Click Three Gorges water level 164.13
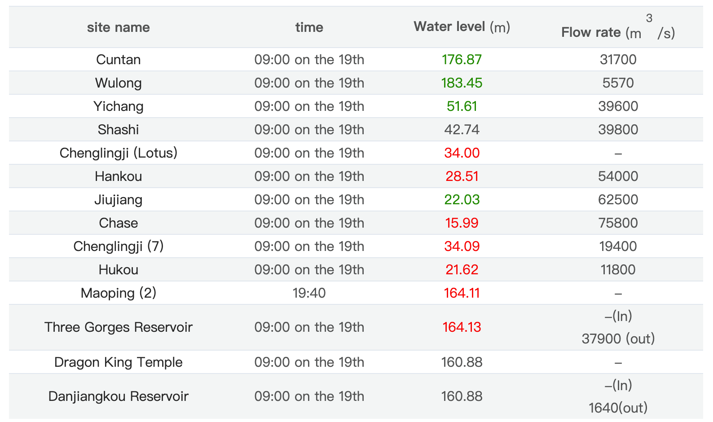Screen dimensions: 713x422 462,327
